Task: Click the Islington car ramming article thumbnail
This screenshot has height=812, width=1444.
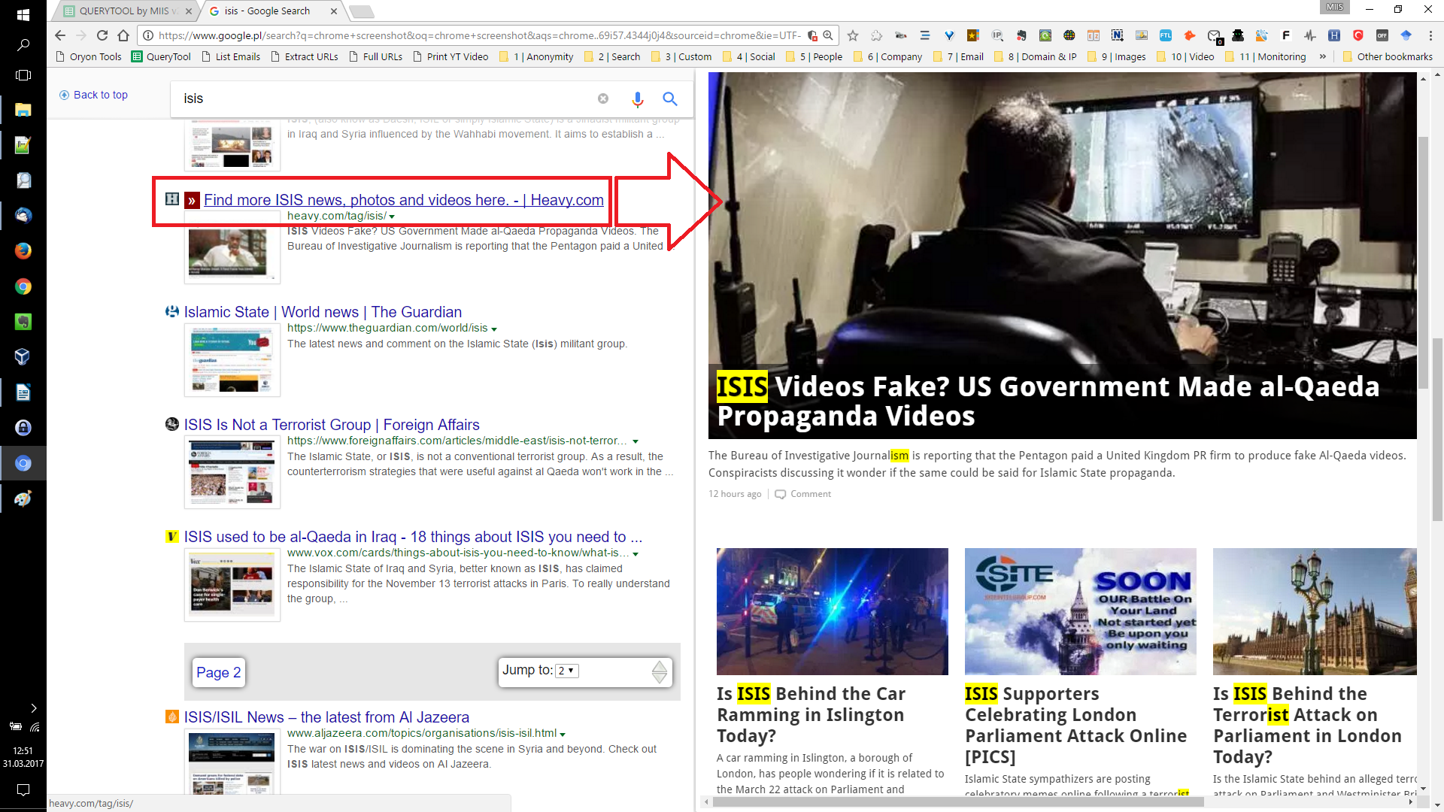Action: pyautogui.click(x=832, y=611)
